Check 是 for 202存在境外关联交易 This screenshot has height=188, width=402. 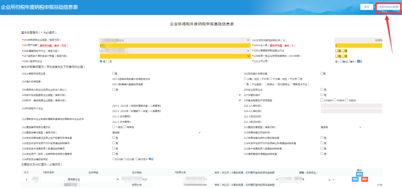(x=322, y=73)
